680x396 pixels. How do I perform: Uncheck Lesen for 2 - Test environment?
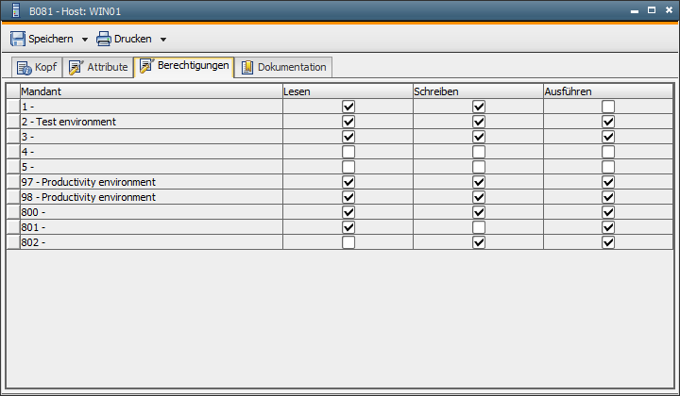[x=348, y=122]
